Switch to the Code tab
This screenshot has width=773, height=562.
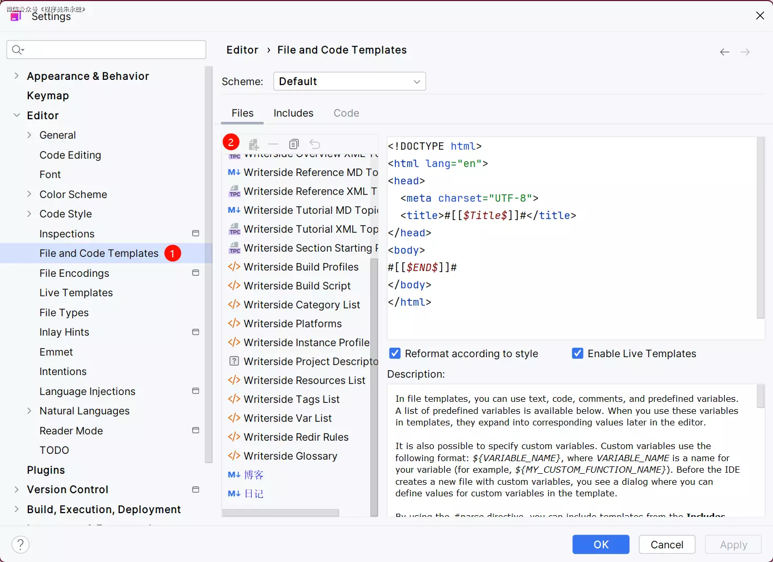346,113
